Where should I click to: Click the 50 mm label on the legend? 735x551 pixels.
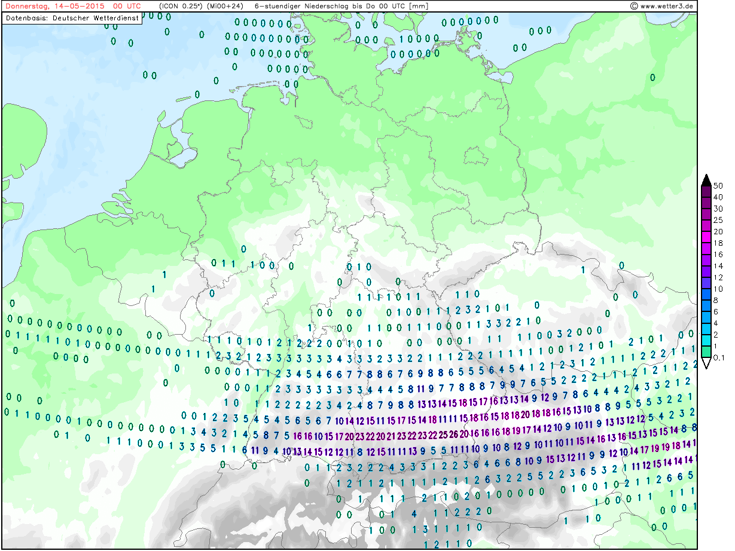718,186
